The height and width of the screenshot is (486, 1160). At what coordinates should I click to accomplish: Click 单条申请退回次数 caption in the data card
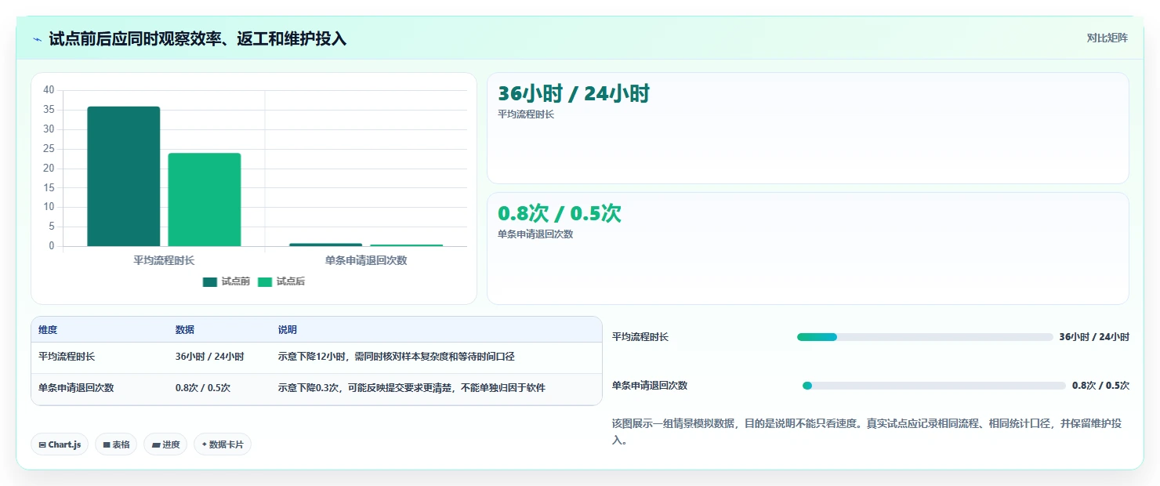(x=535, y=234)
